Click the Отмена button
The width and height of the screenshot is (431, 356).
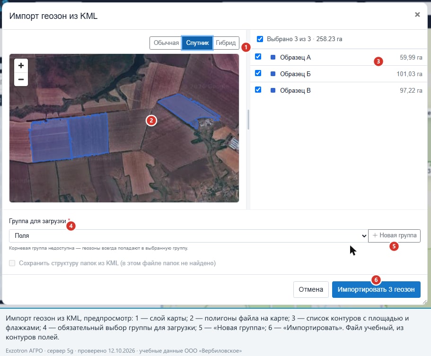(x=311, y=289)
